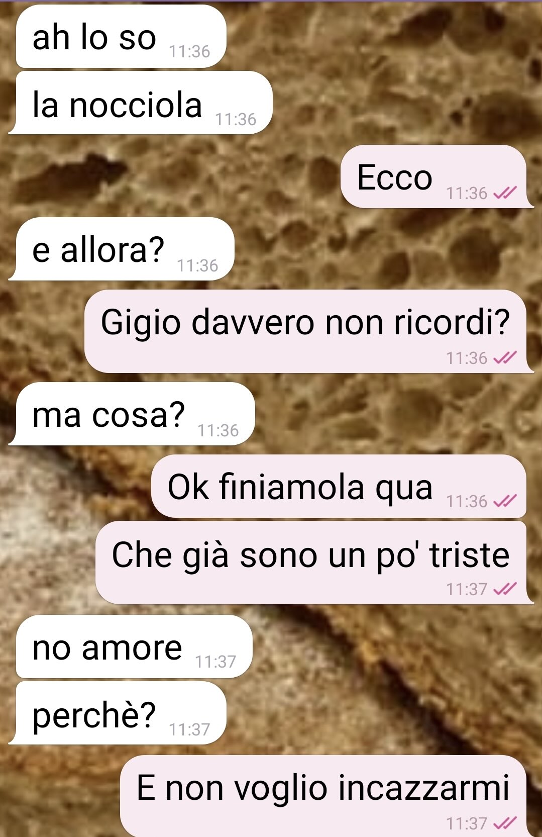Click the read checkmarks on "Ecco"

[505, 193]
